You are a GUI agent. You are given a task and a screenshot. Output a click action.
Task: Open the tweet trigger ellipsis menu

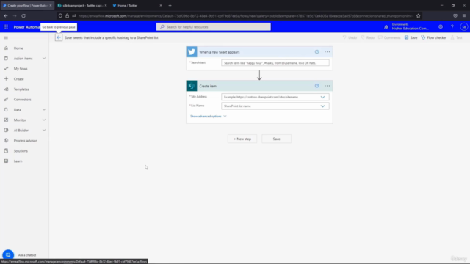coord(328,52)
